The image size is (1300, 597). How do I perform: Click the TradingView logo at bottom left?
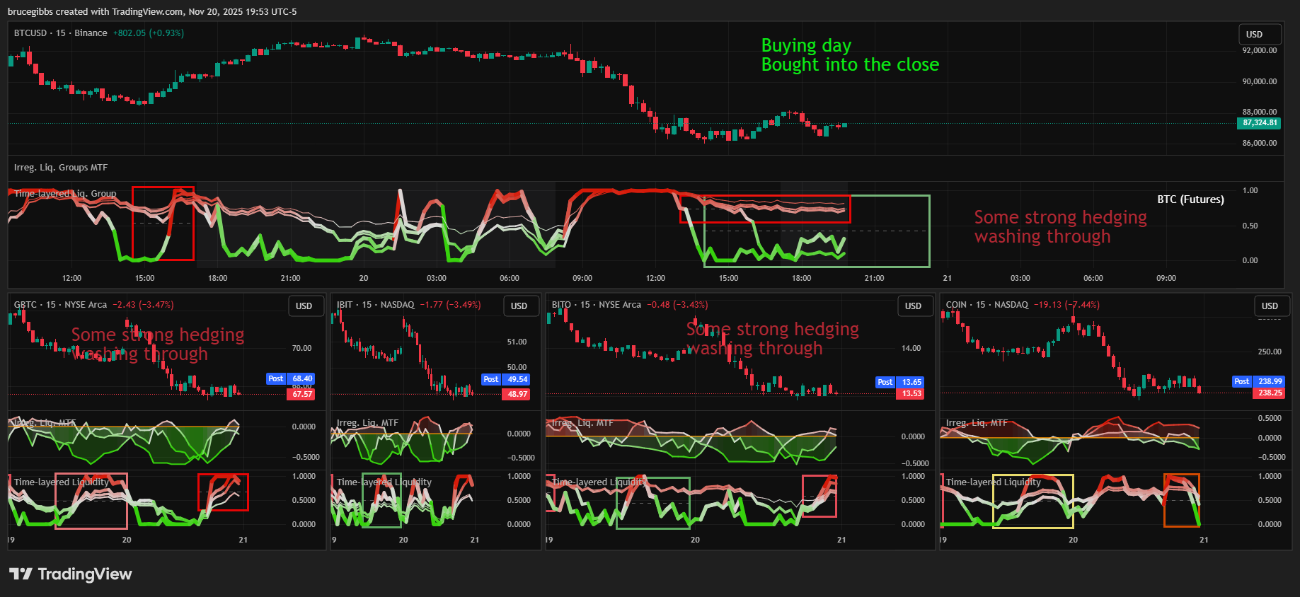coord(70,574)
